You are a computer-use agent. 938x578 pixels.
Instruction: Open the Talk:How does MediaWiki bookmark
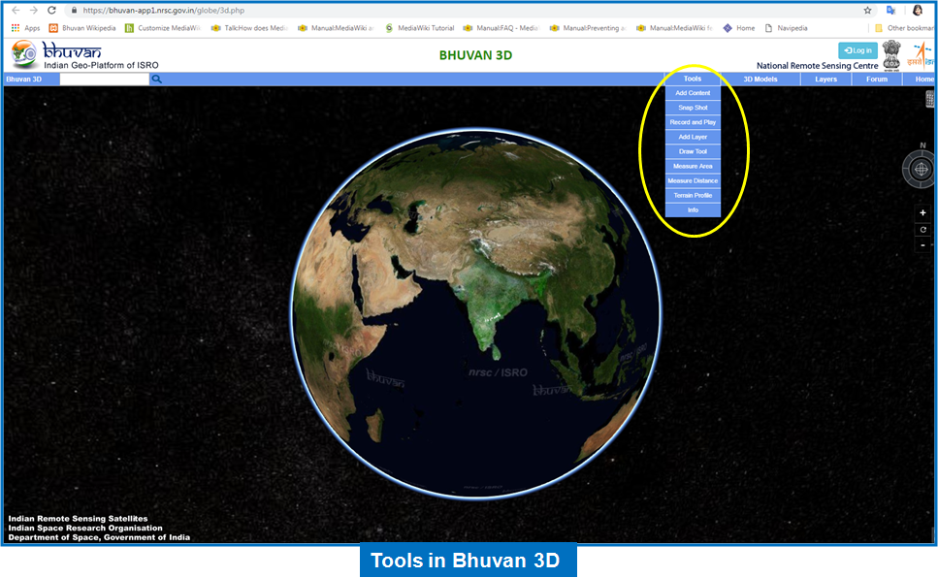249,28
